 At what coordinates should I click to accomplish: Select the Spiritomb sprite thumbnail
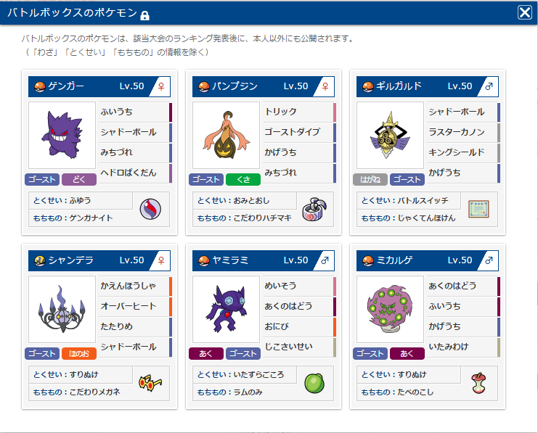390,309
